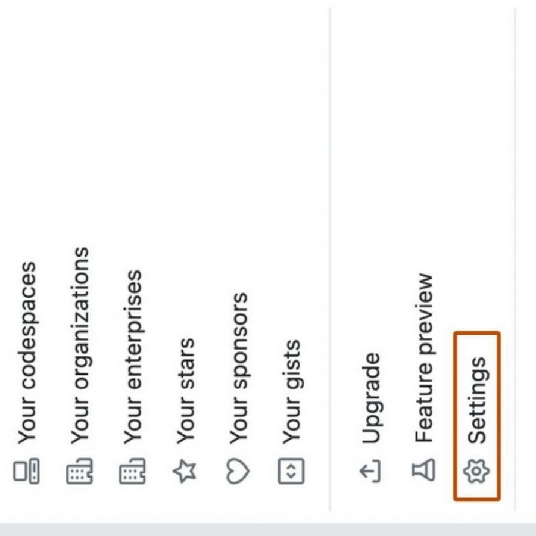Choose Your sponsors menu label
This screenshot has width=536, height=536.
pos(238,367)
